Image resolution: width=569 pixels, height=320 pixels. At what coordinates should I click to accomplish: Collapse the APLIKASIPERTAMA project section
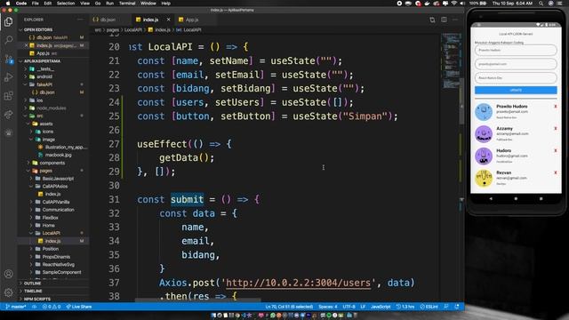click(54, 61)
